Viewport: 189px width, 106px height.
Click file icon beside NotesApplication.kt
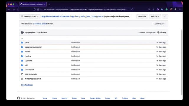tap(22, 79)
